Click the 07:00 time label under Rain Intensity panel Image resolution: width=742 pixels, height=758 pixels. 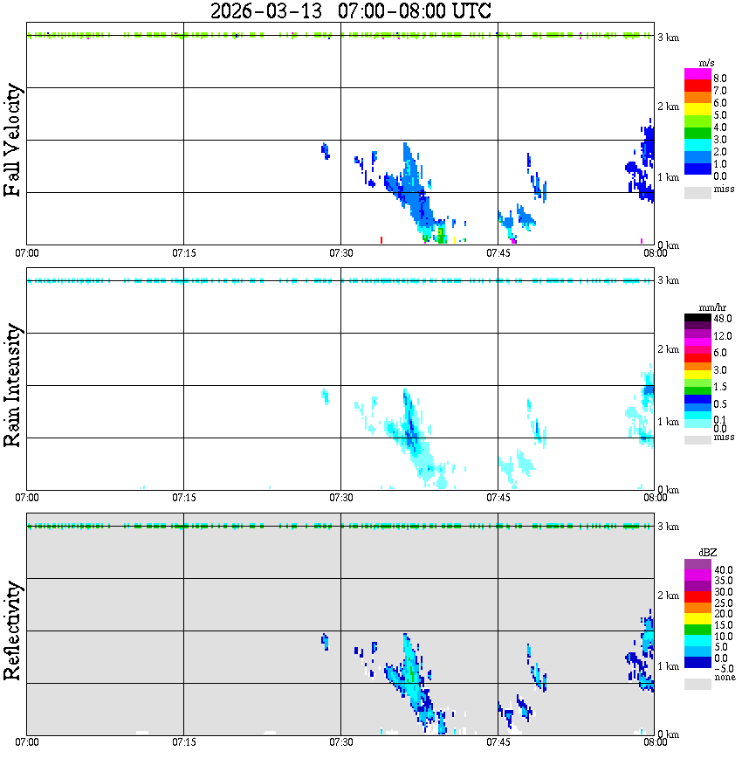coord(27,498)
